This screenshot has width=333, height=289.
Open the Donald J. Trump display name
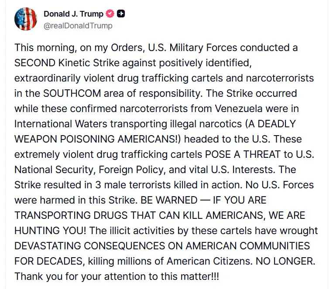click(73, 14)
